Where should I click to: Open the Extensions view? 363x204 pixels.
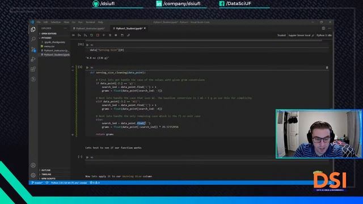point(33,69)
